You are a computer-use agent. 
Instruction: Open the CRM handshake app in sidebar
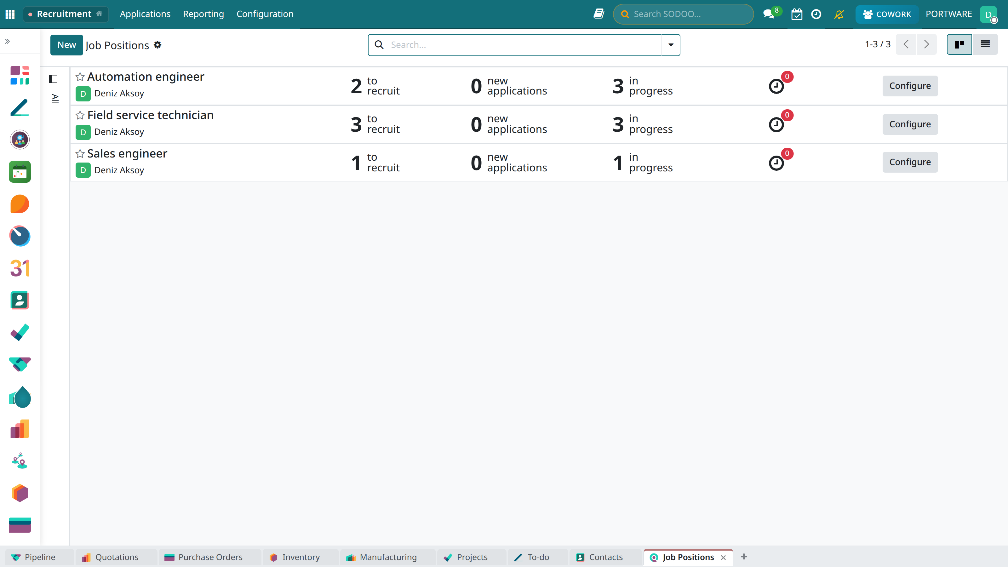click(x=20, y=364)
